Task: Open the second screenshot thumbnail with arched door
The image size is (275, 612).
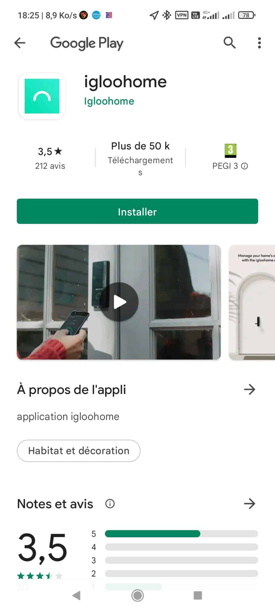Action: (x=252, y=302)
